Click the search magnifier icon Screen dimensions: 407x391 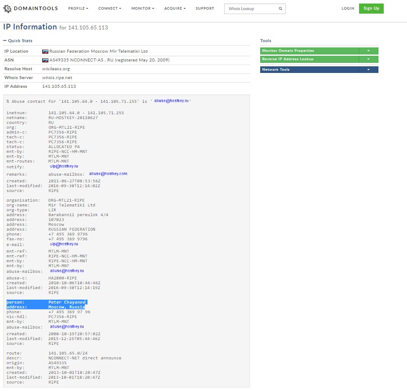[280, 8]
